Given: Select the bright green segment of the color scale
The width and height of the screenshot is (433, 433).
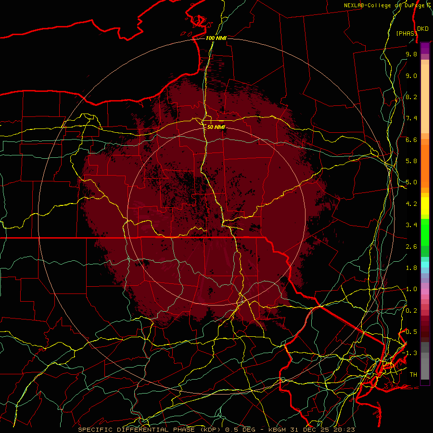Looking at the screenshot, I should click(x=425, y=233).
